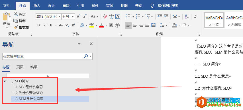Open navigation pane options arrow

pos(79,44)
